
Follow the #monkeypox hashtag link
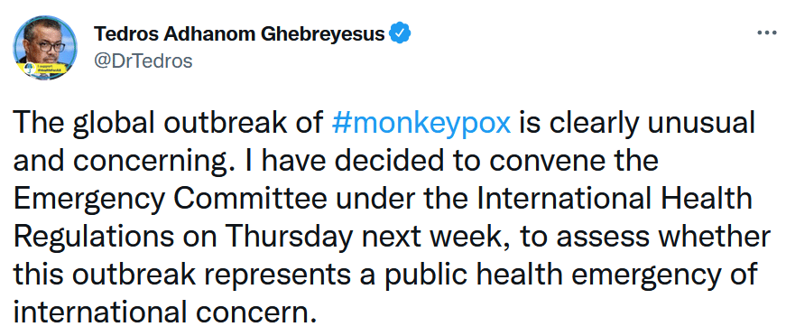421,125
